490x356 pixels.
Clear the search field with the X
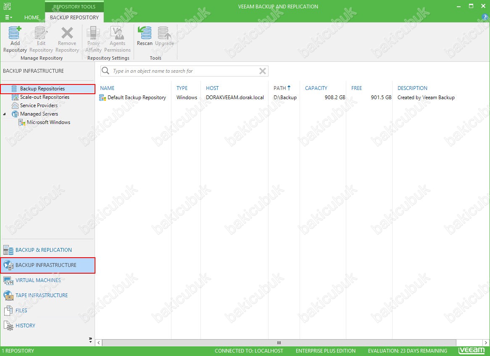(x=263, y=71)
